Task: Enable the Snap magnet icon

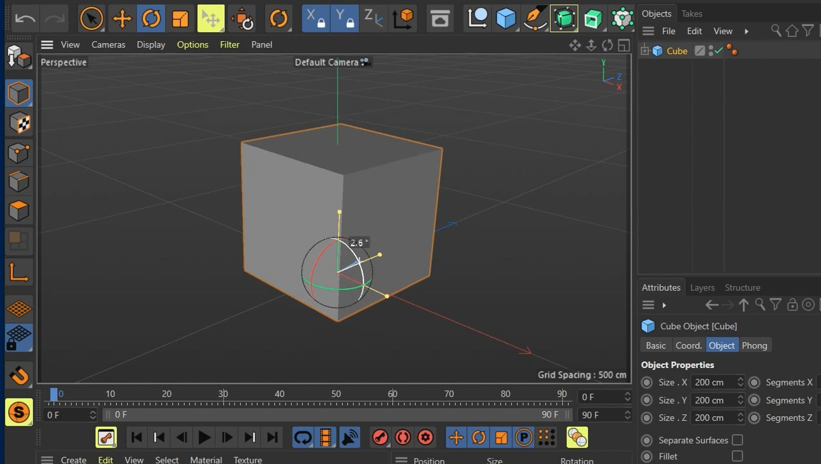Action: 19,376
